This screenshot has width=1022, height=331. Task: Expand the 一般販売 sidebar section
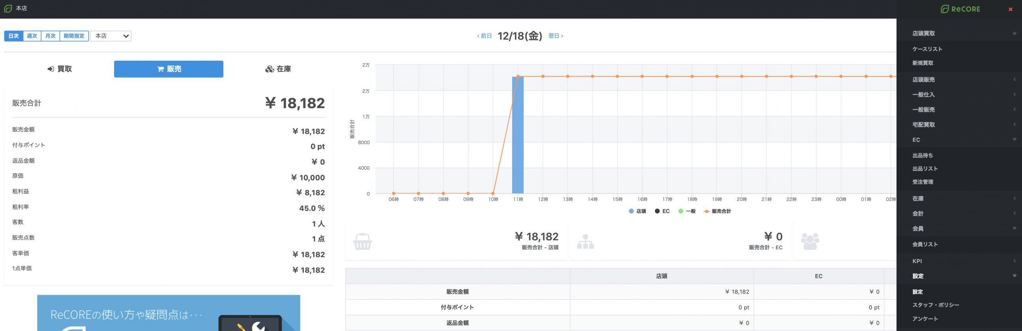point(959,110)
